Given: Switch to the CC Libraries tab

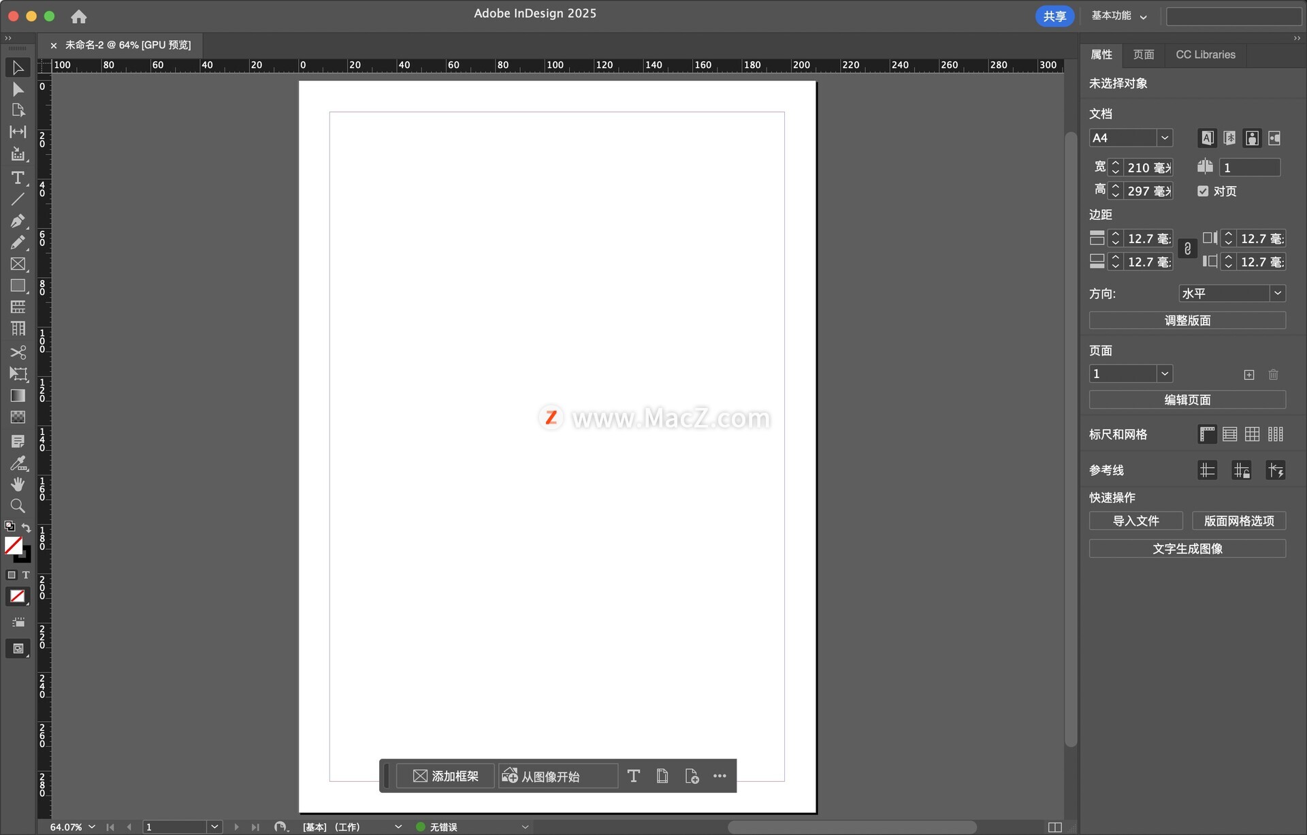Looking at the screenshot, I should point(1206,54).
